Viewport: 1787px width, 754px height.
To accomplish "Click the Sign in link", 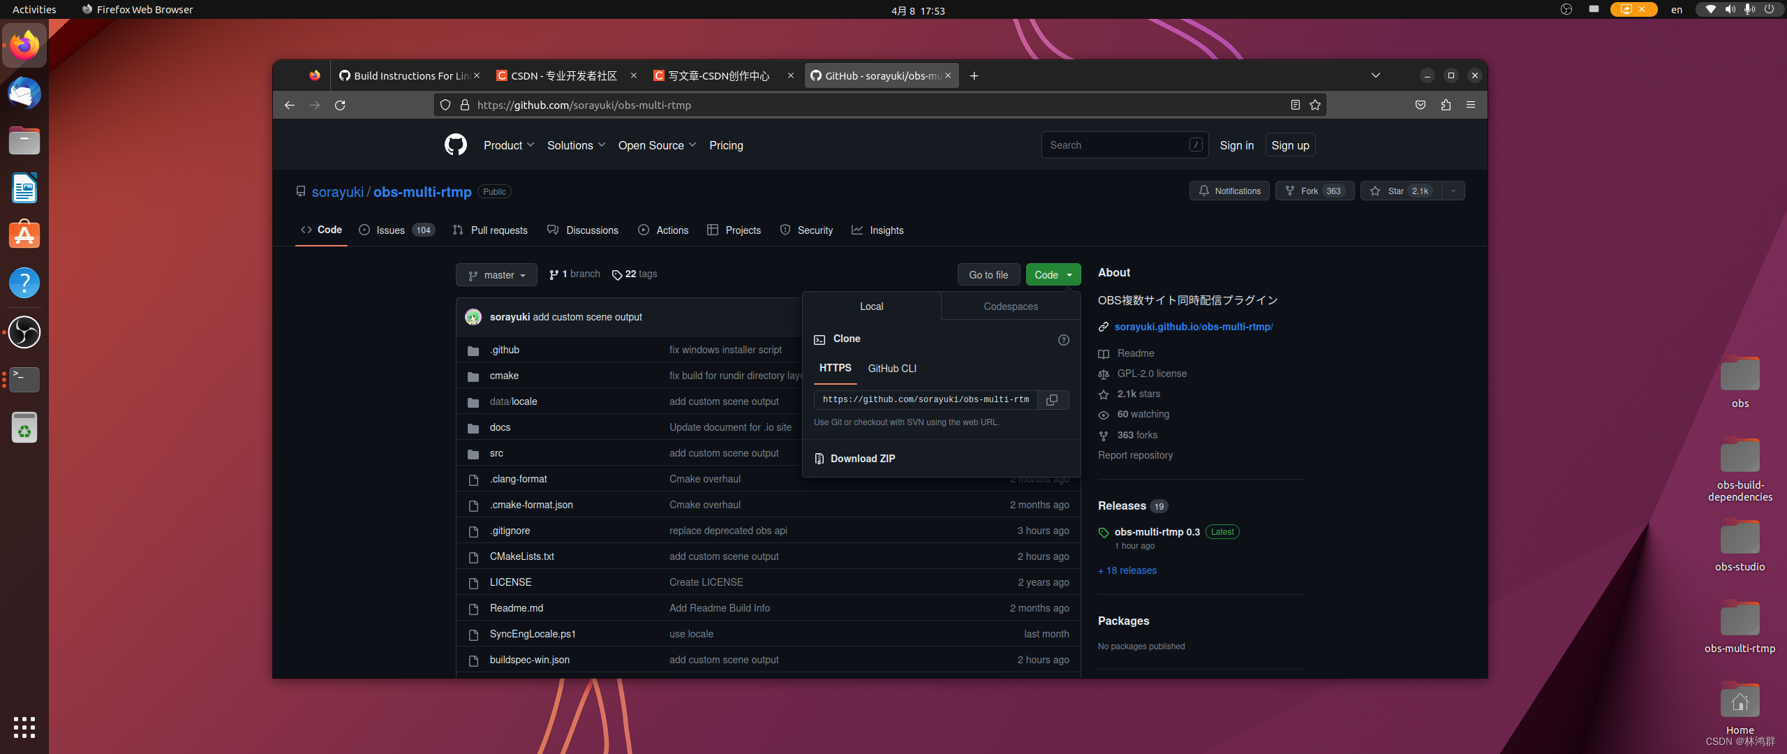I will pyautogui.click(x=1236, y=145).
